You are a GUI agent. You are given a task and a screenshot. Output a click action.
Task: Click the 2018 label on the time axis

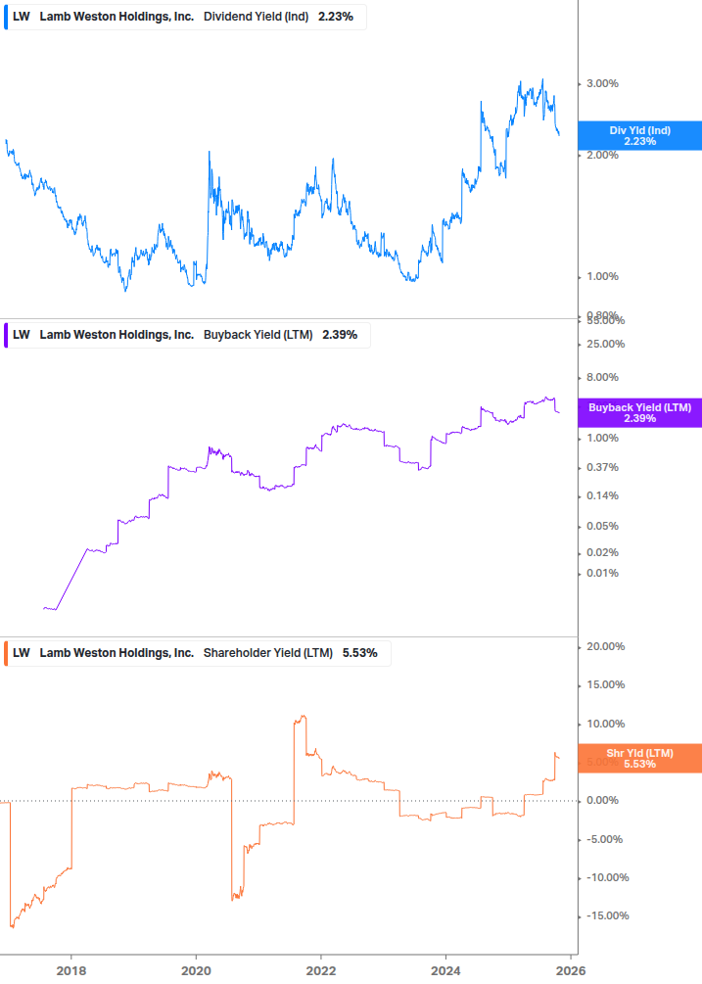[x=70, y=969]
